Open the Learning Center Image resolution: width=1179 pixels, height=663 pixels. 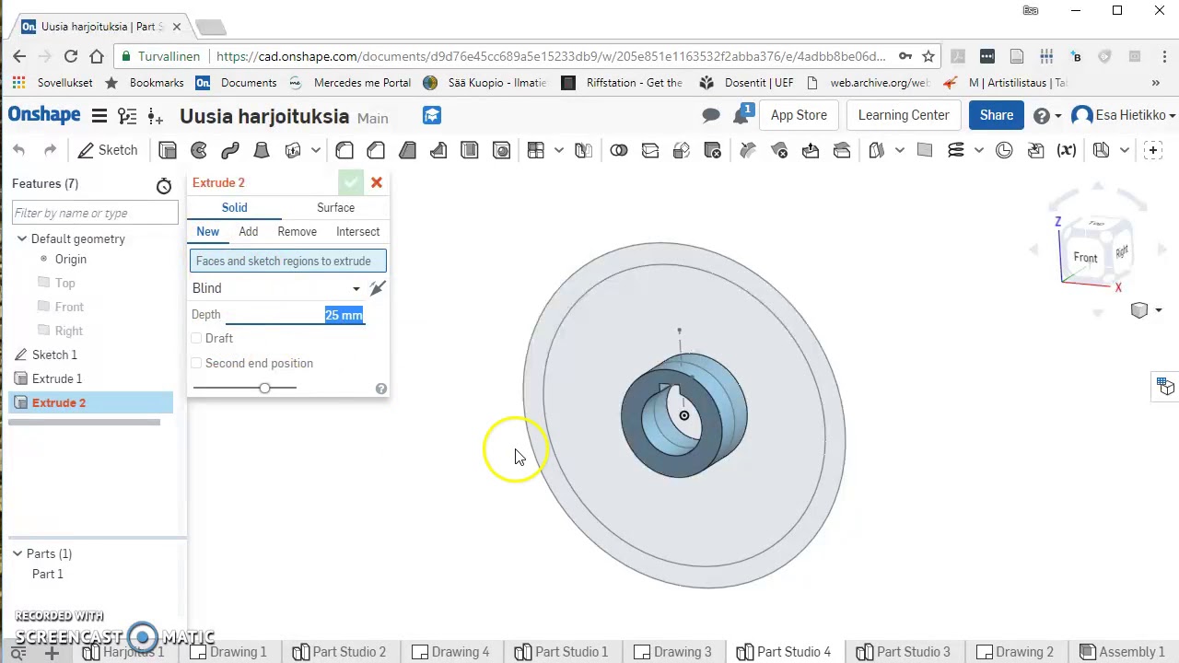tap(904, 115)
